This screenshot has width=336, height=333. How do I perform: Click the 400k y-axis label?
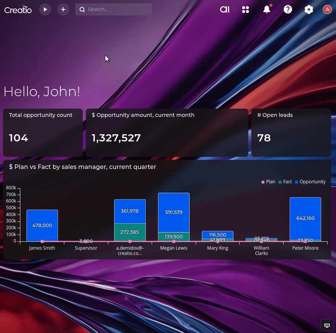pyautogui.click(x=11, y=215)
